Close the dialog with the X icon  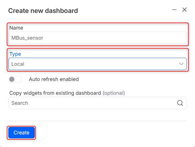(x=185, y=10)
